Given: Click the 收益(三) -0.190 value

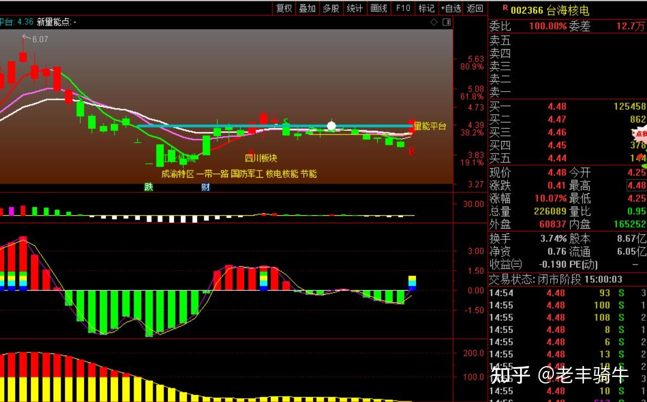Looking at the screenshot, I should 553,265.
